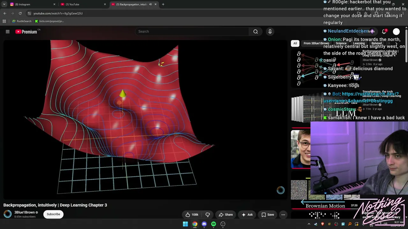This screenshot has width=408, height=229.
Task: Dislike the video with thumbs down
Action: [208, 215]
